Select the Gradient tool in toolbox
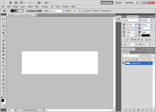Viewport: 156px width, 112px height. click(x=3, y=58)
